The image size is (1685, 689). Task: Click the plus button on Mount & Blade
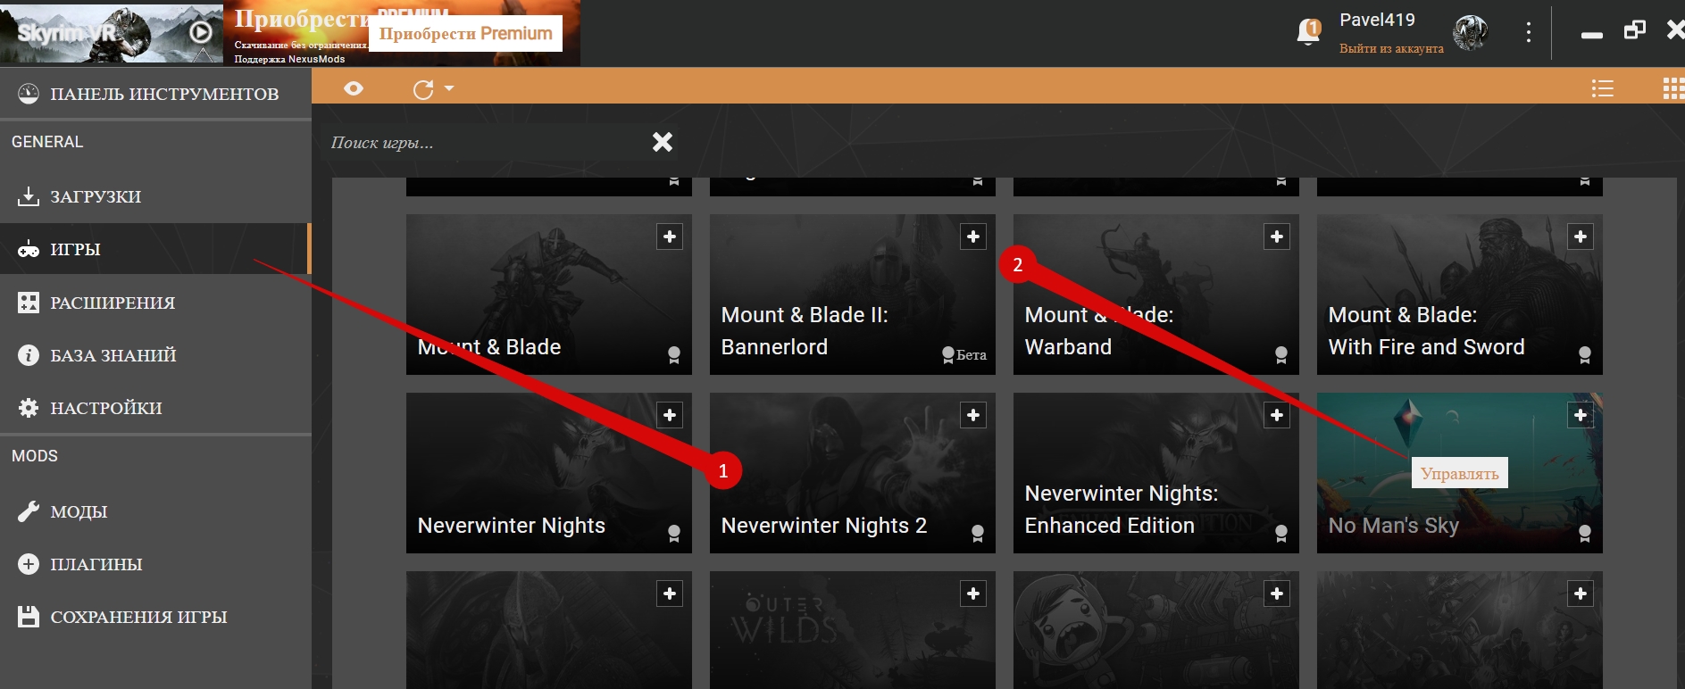click(x=670, y=237)
